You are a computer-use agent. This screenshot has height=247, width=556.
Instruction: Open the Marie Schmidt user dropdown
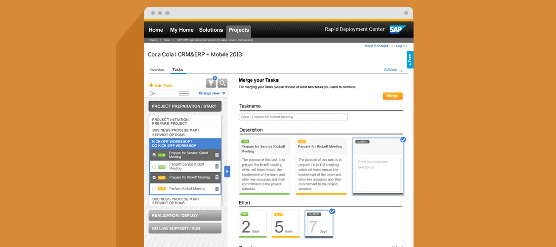point(378,46)
